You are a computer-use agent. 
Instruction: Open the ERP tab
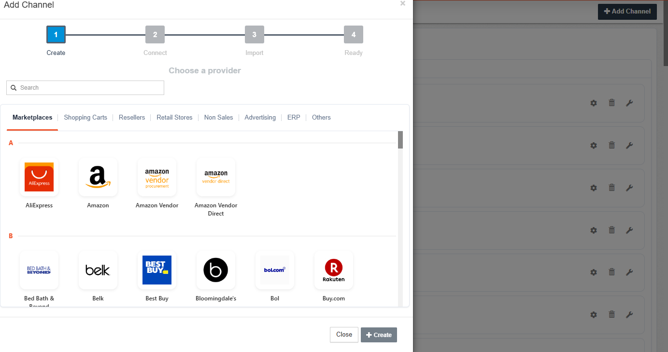pyautogui.click(x=294, y=118)
